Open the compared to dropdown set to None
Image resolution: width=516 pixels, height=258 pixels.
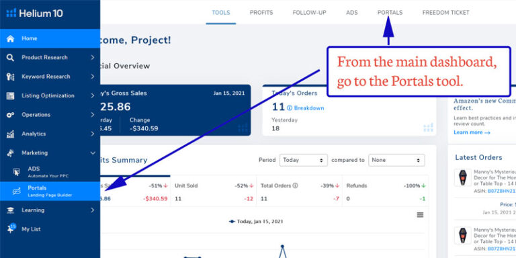tap(396, 161)
